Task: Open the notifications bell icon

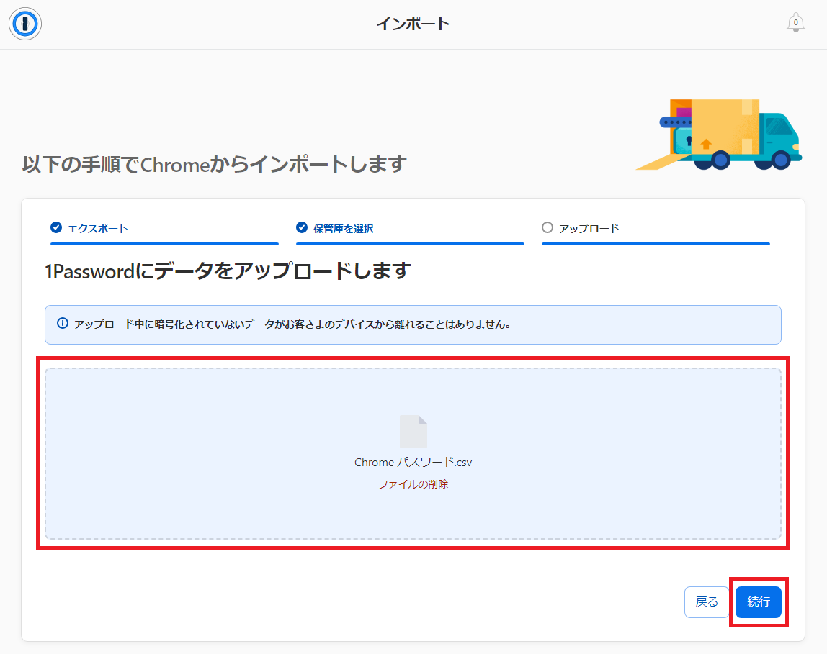Action: (x=795, y=22)
